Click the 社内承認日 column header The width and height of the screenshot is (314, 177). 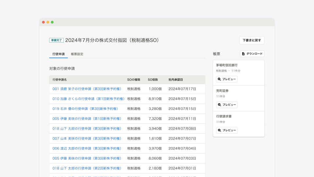(176, 80)
